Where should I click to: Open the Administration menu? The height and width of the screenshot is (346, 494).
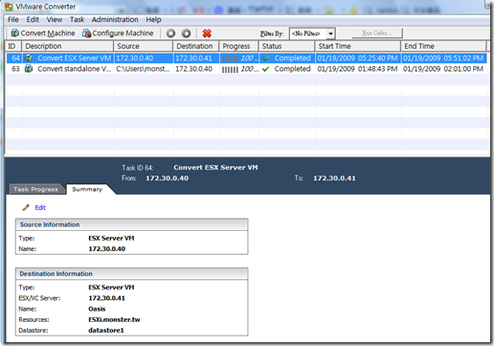(x=115, y=20)
